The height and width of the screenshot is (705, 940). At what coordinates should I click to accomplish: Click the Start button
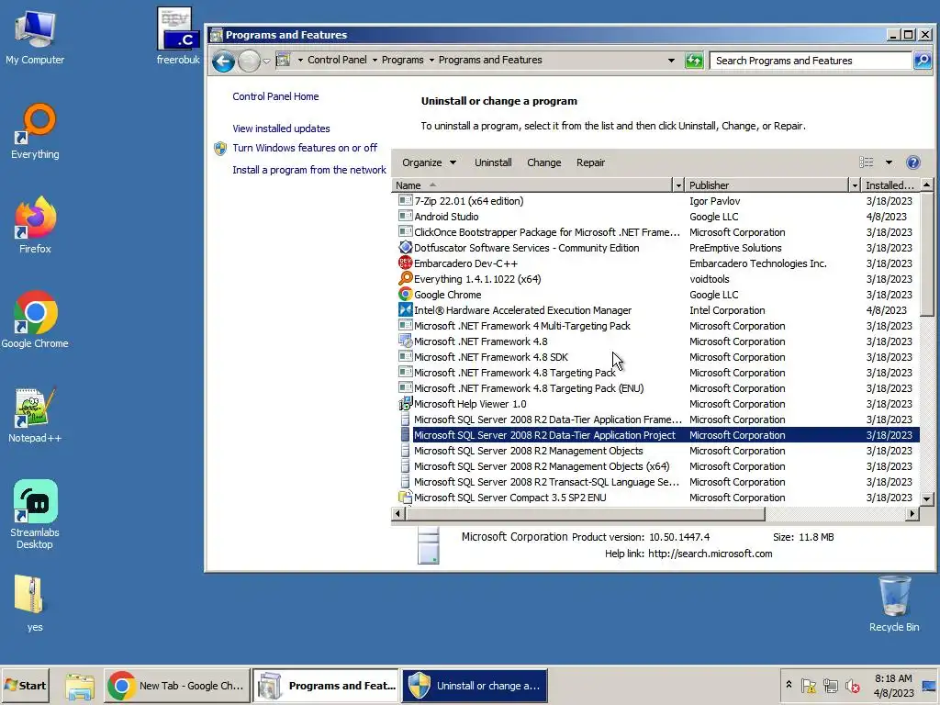click(x=25, y=686)
